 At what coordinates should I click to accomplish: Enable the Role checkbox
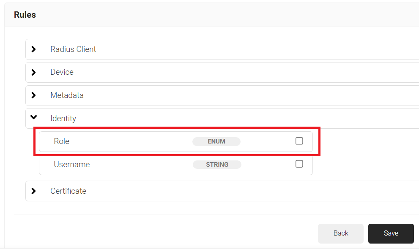pyautogui.click(x=299, y=141)
